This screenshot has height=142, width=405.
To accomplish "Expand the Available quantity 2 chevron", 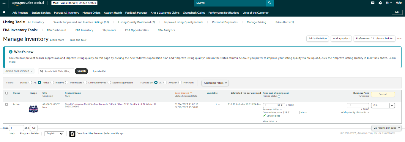I will click(219, 104).
